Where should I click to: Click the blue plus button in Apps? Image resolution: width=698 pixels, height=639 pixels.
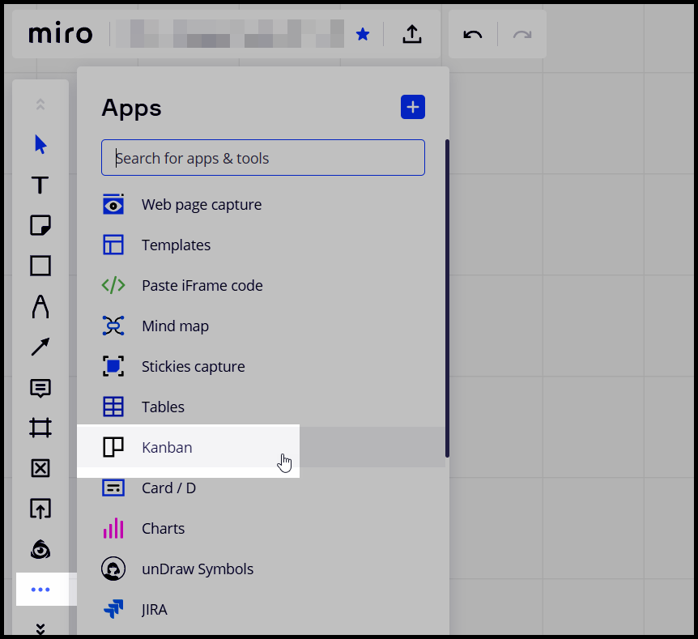(x=413, y=107)
